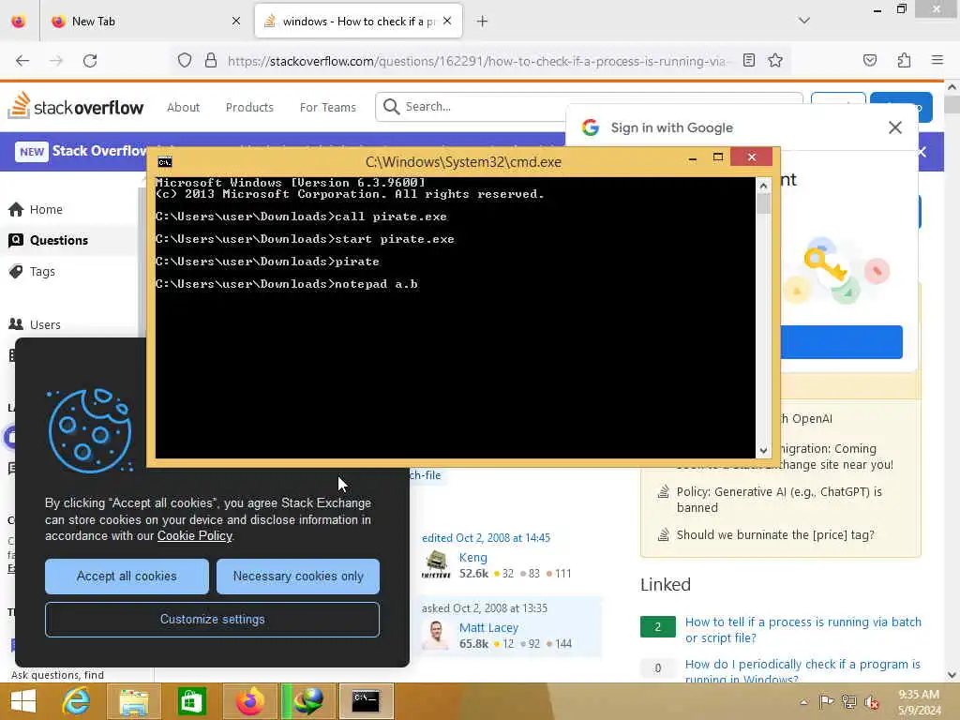
Task: Open linked question about batch or script file
Action: click(802, 629)
